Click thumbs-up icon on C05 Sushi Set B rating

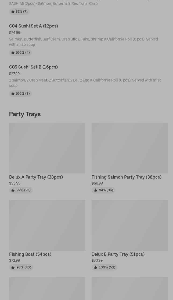coord(13,94)
